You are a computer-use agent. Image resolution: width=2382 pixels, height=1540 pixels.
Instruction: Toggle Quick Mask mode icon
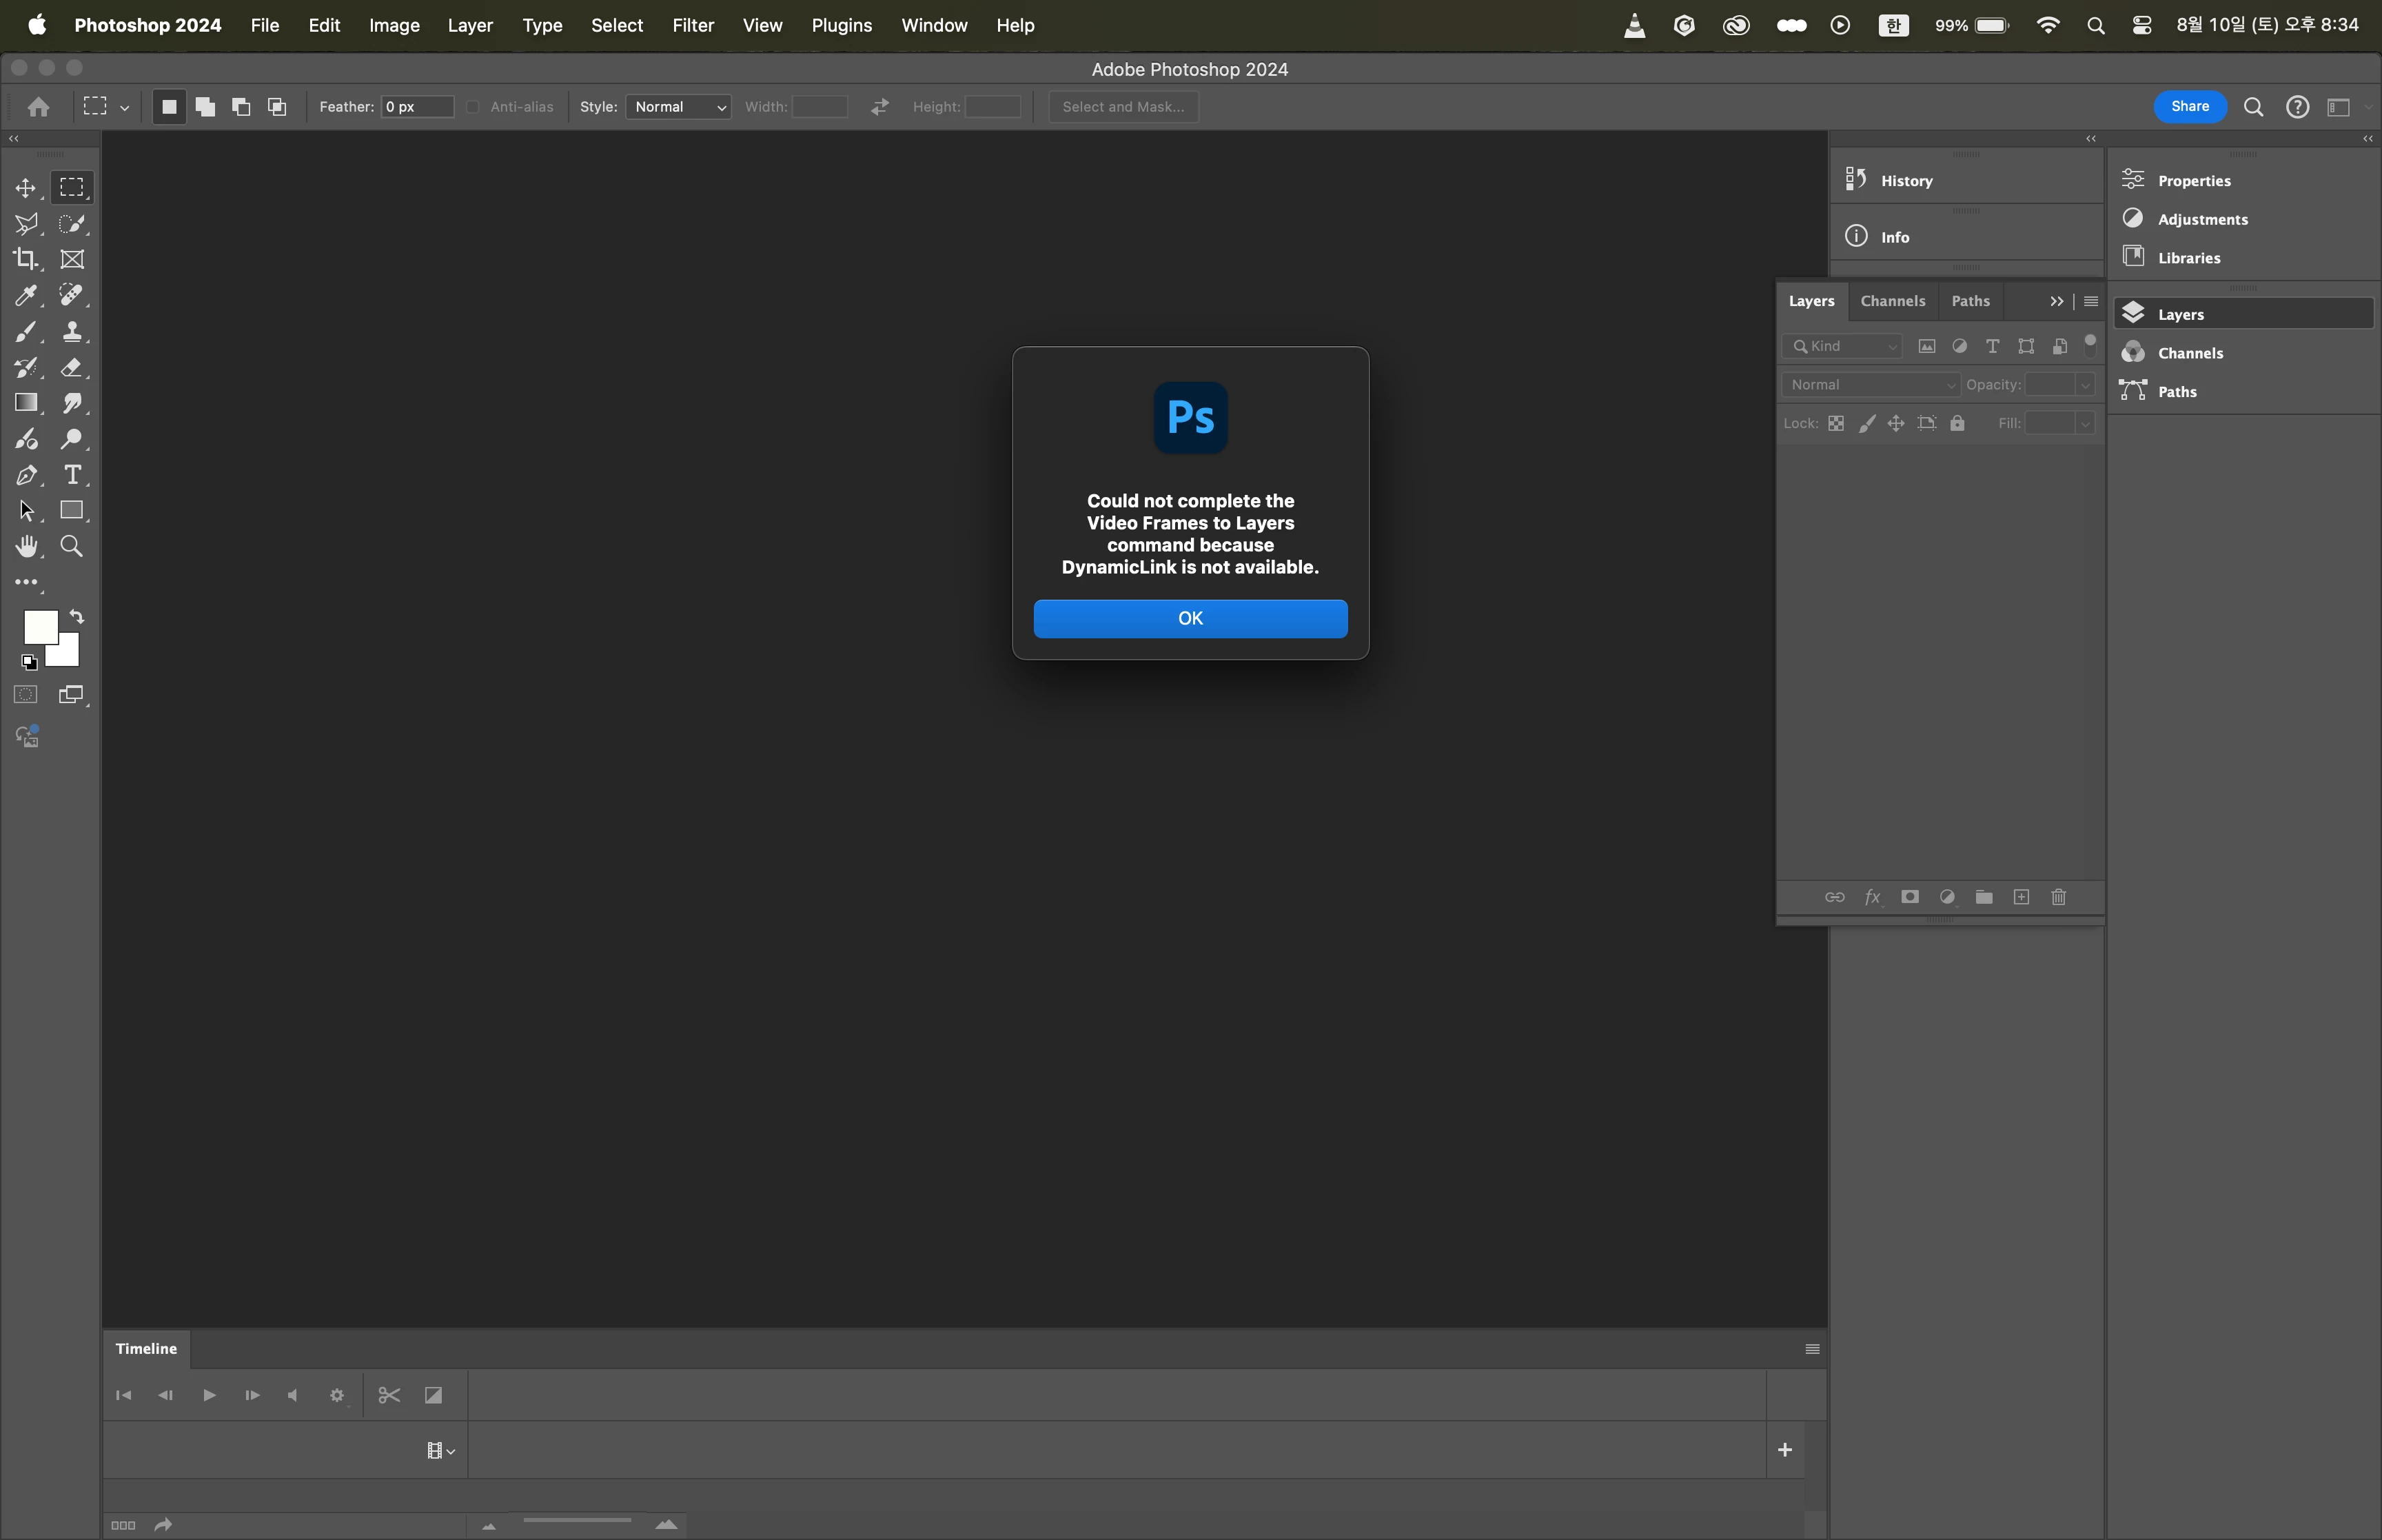tap(25, 695)
